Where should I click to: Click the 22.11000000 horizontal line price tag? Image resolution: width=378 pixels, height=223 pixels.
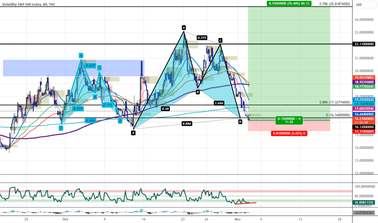(x=364, y=44)
